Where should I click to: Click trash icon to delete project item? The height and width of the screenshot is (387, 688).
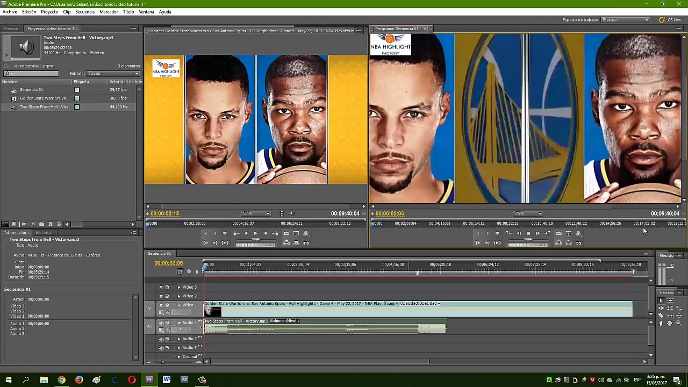coord(59,224)
